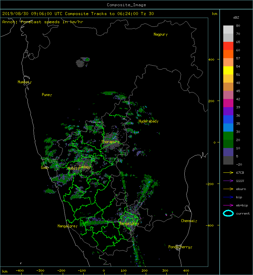
Task: Click the purple 111V arrow legend icon
Action: coord(228,181)
